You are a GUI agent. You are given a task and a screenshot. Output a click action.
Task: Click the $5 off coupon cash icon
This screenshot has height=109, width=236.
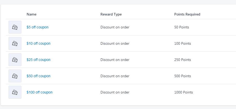[x=15, y=27]
